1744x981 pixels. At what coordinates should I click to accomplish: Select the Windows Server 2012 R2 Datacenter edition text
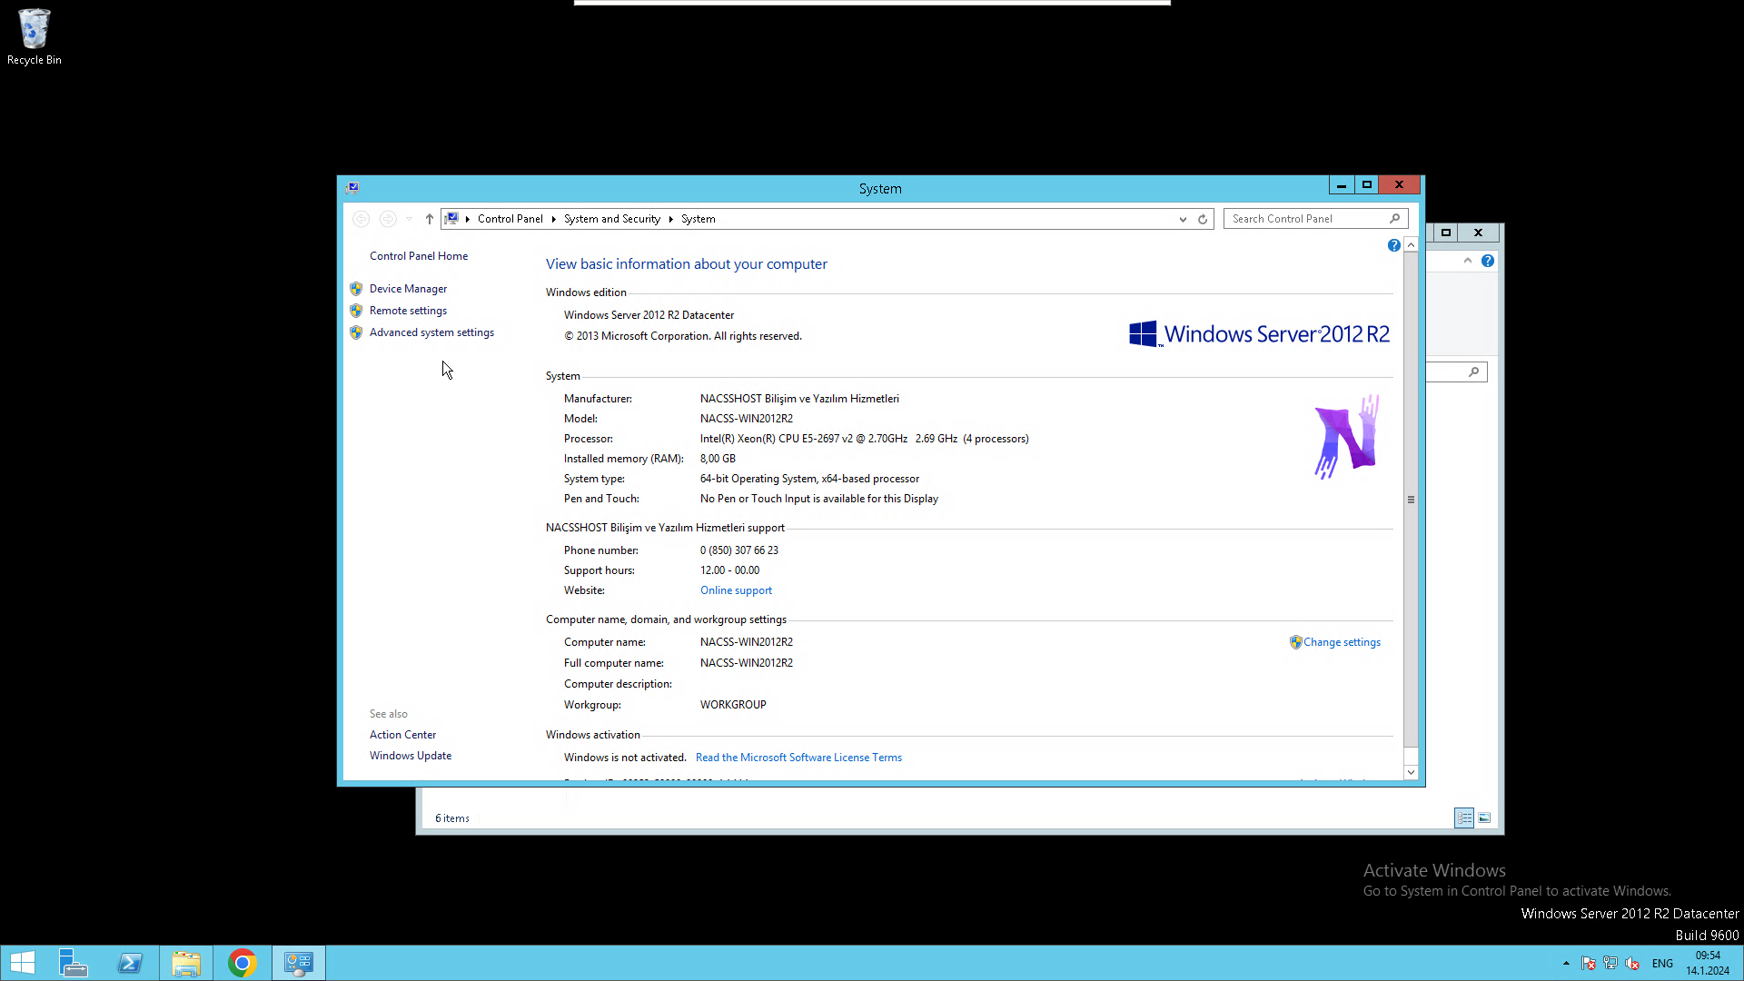pyautogui.click(x=649, y=315)
